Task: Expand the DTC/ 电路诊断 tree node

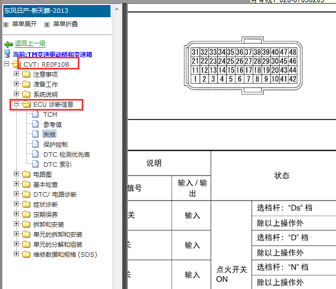Action: [x=16, y=194]
